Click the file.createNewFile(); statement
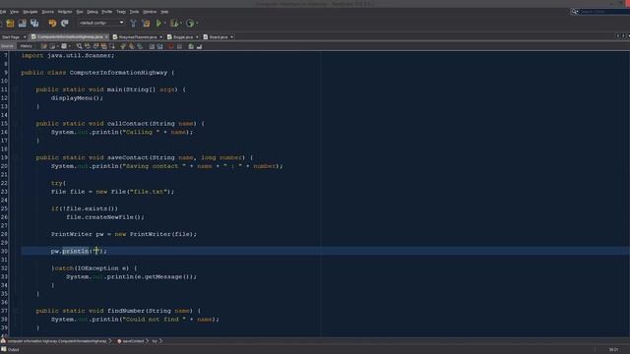Screen dimensions: 630x354 point(105,217)
